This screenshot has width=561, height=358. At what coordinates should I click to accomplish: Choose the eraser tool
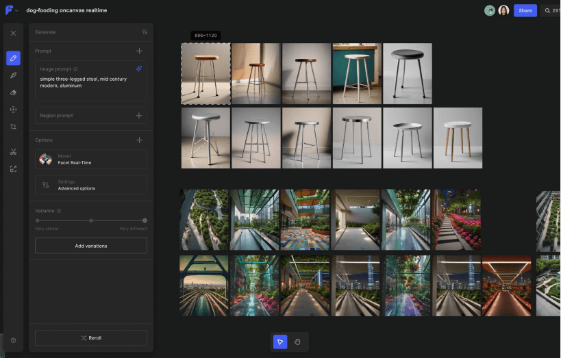coord(13,92)
